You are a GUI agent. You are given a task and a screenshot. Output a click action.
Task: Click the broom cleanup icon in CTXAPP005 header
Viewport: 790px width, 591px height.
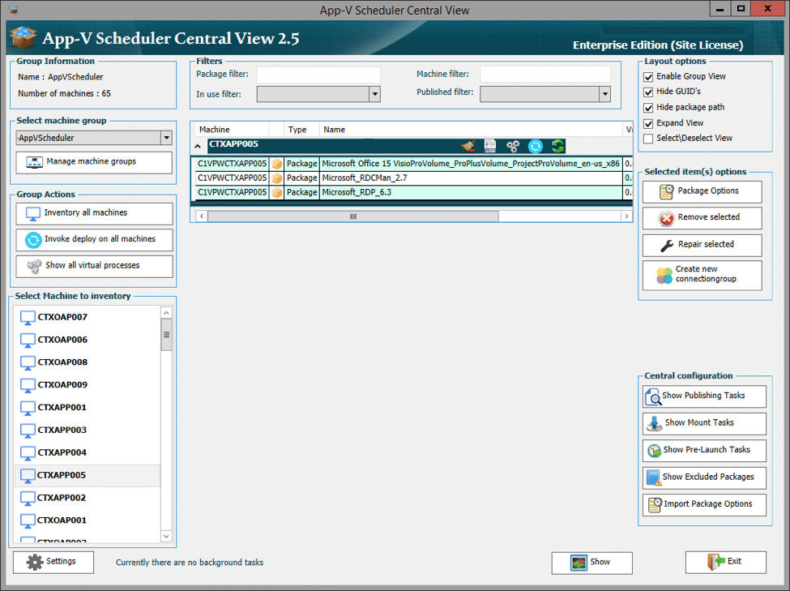pos(468,146)
